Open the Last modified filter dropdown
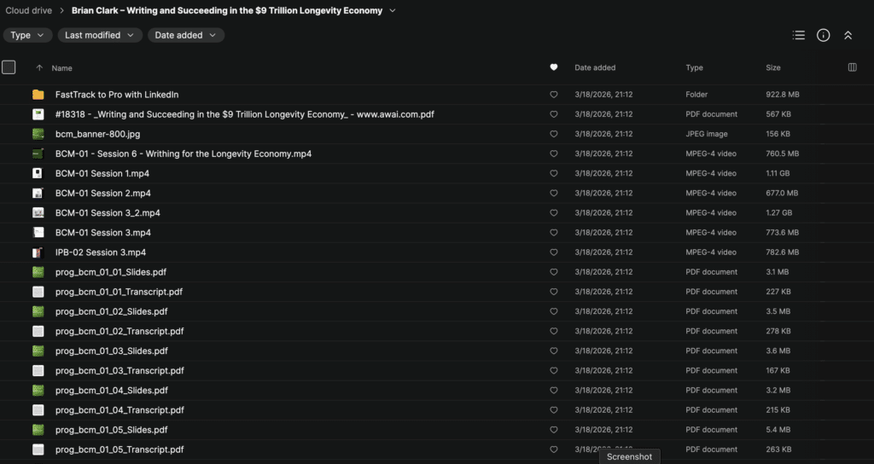The width and height of the screenshot is (874, 464). (x=100, y=35)
